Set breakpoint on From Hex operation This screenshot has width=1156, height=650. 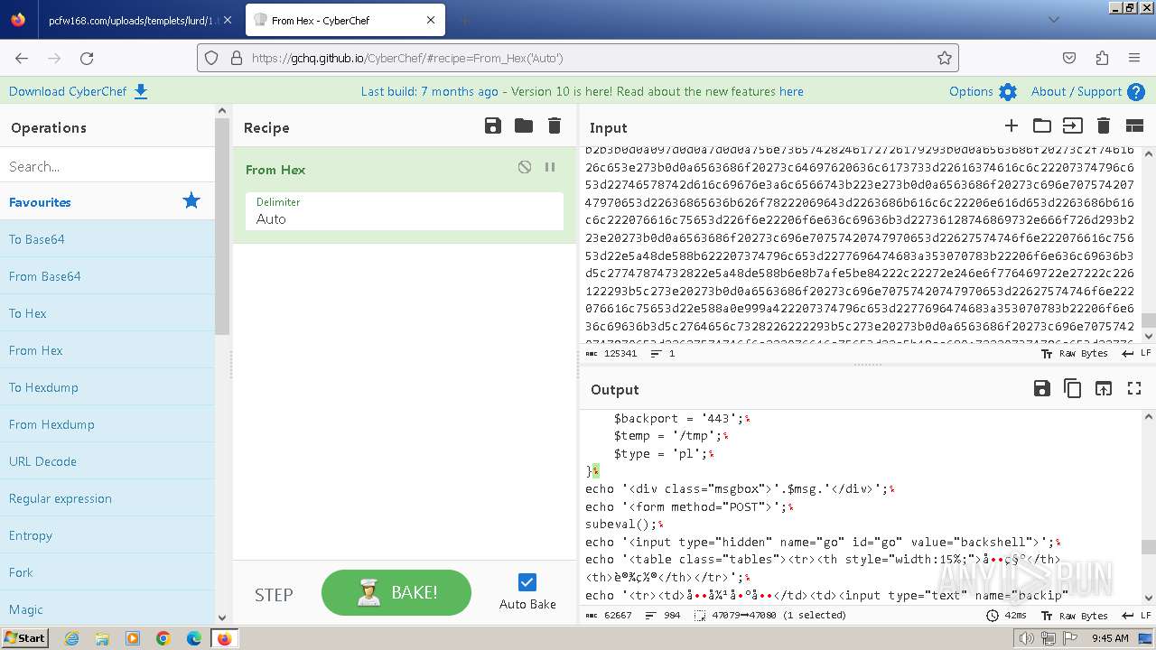point(549,168)
